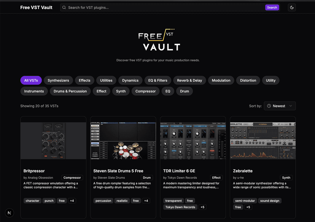Select the Instruments category chip
Image resolution: width=315 pixels, height=222 pixels.
coord(34,91)
